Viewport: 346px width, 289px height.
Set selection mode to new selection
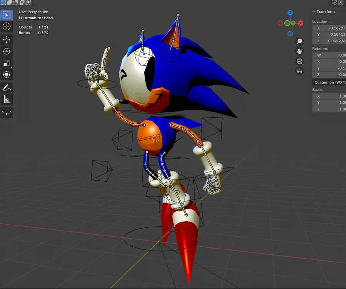click(3, 2)
